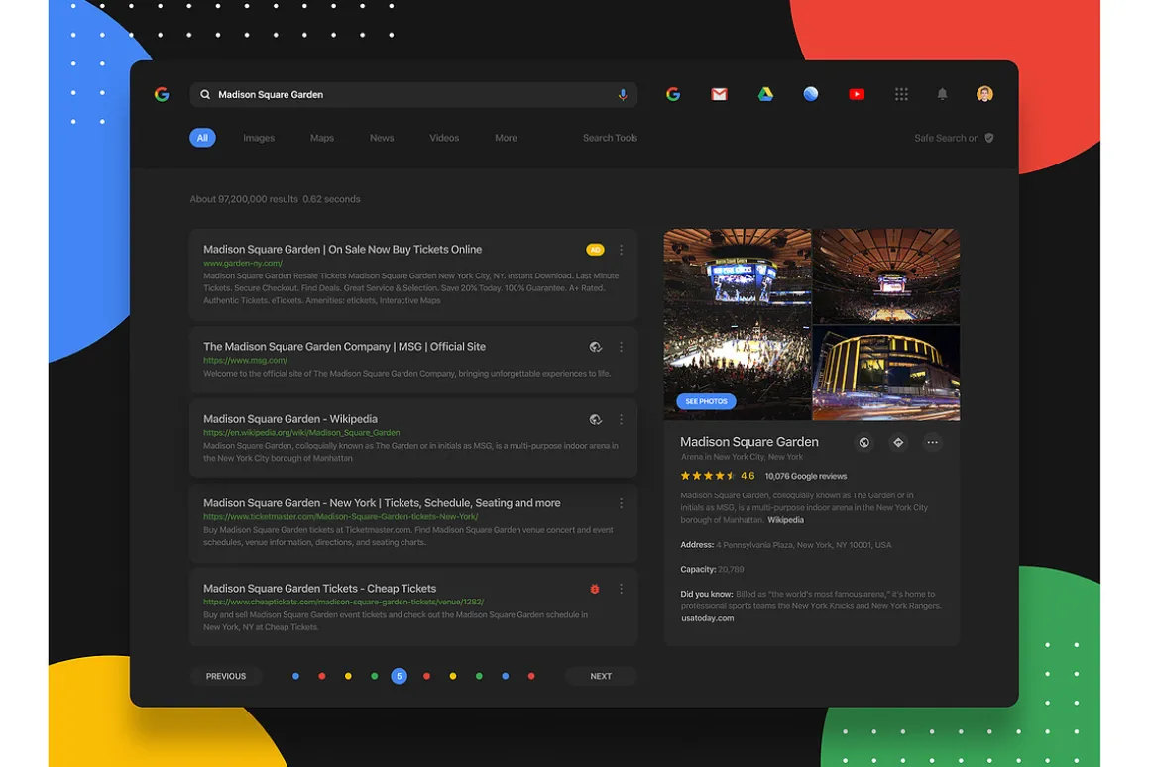Open the top-right arena ceiling photo
1150x767 pixels.
886,275
